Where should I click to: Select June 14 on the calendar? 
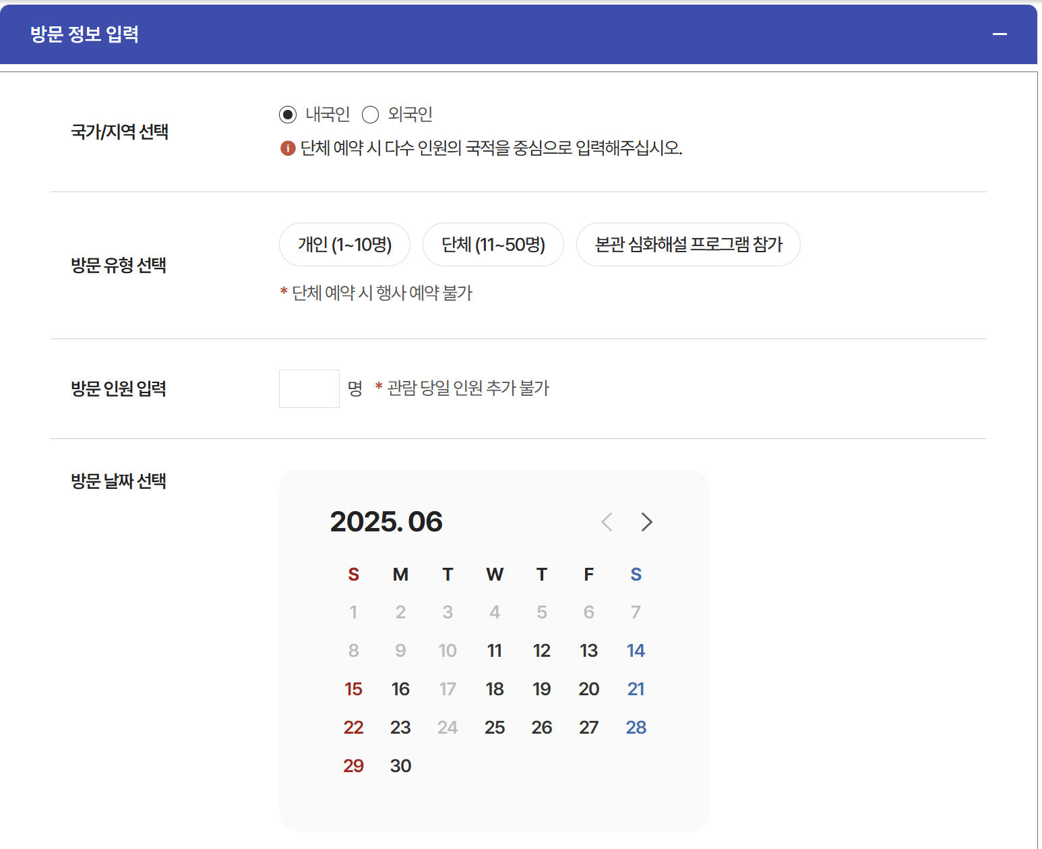coord(636,650)
